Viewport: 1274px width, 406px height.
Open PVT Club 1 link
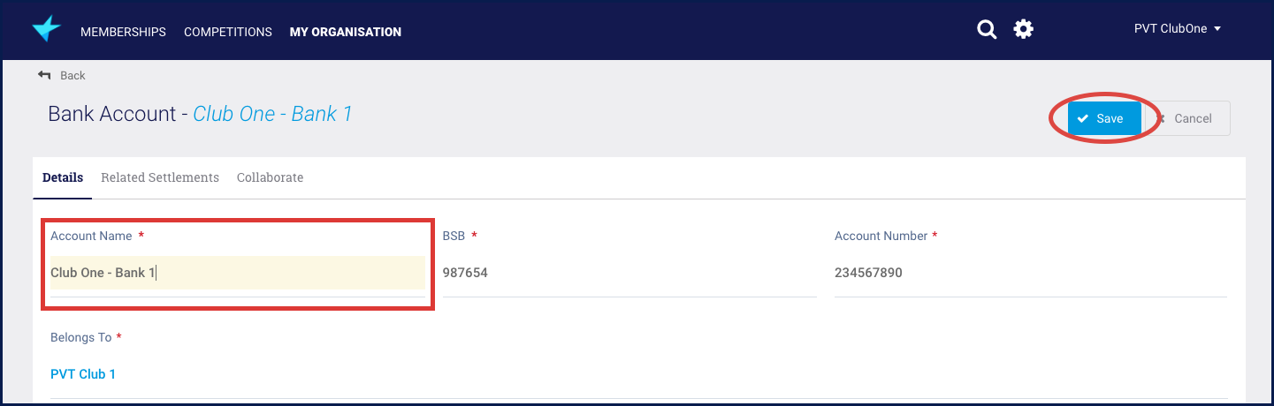click(83, 374)
